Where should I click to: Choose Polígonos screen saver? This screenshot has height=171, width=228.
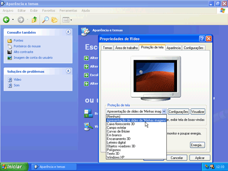click(136, 150)
